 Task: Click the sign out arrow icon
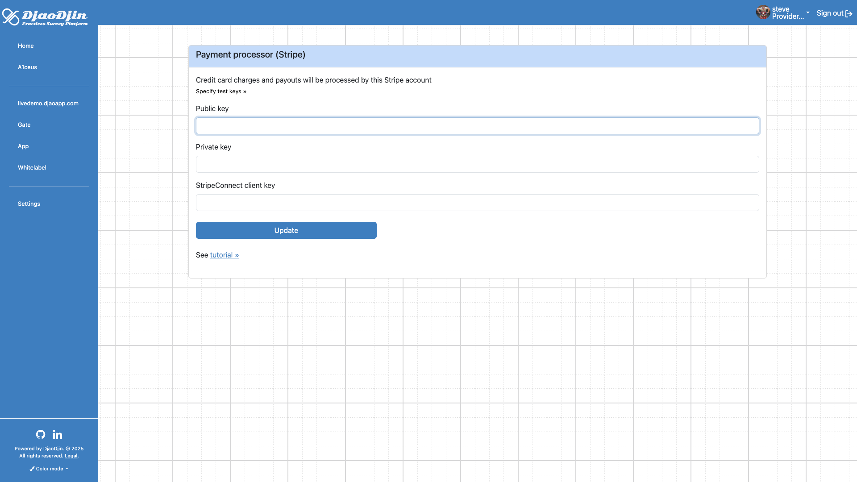(x=849, y=14)
